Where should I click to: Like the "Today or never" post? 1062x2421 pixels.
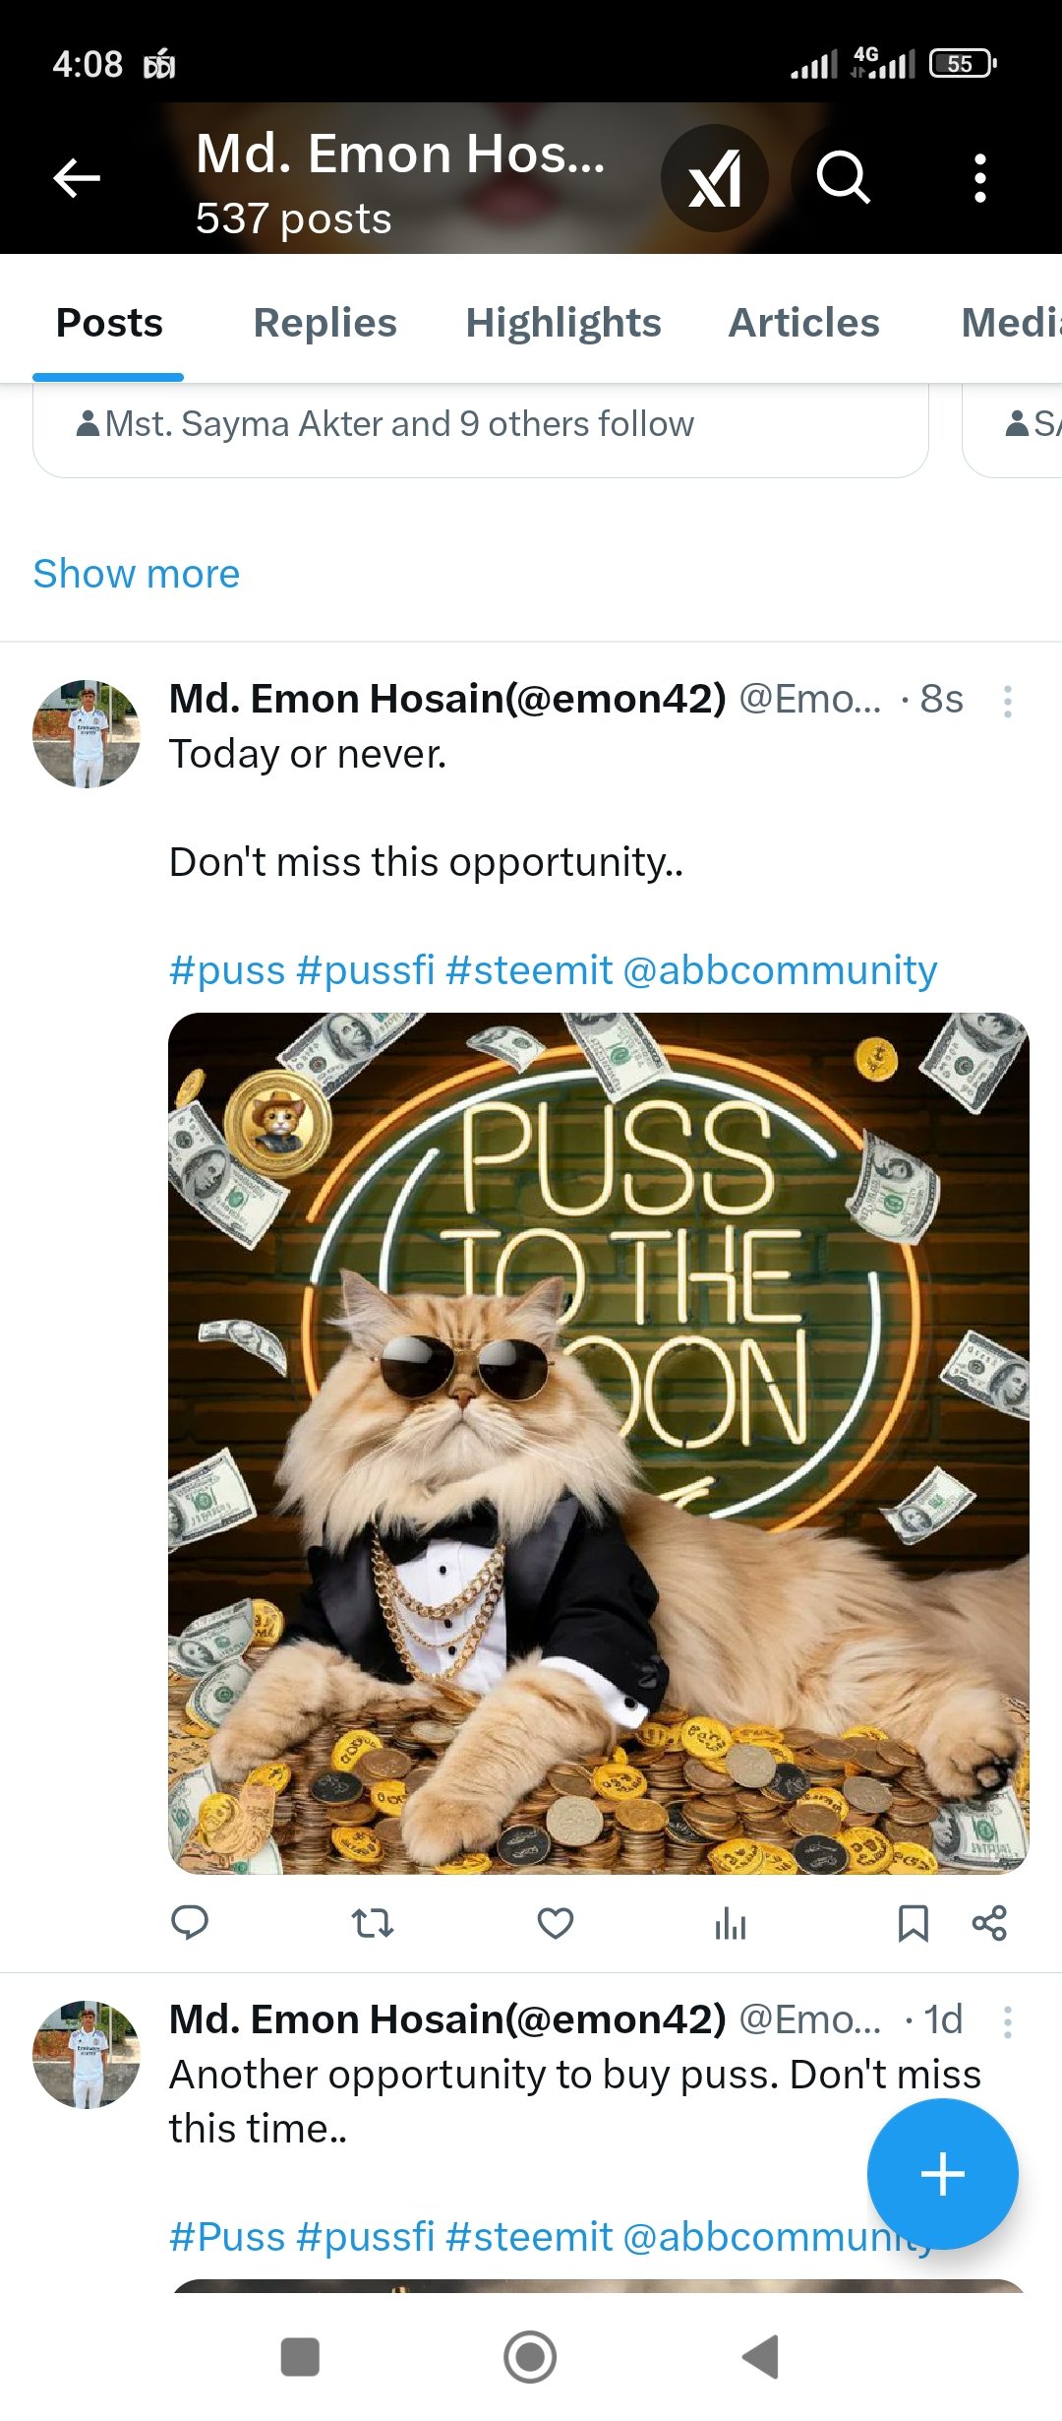[x=556, y=1922]
